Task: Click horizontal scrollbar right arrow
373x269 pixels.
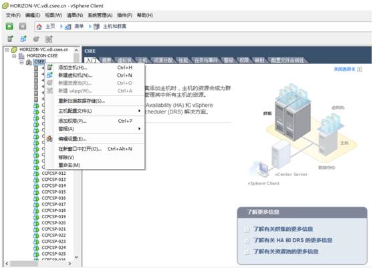Action: coord(70,264)
